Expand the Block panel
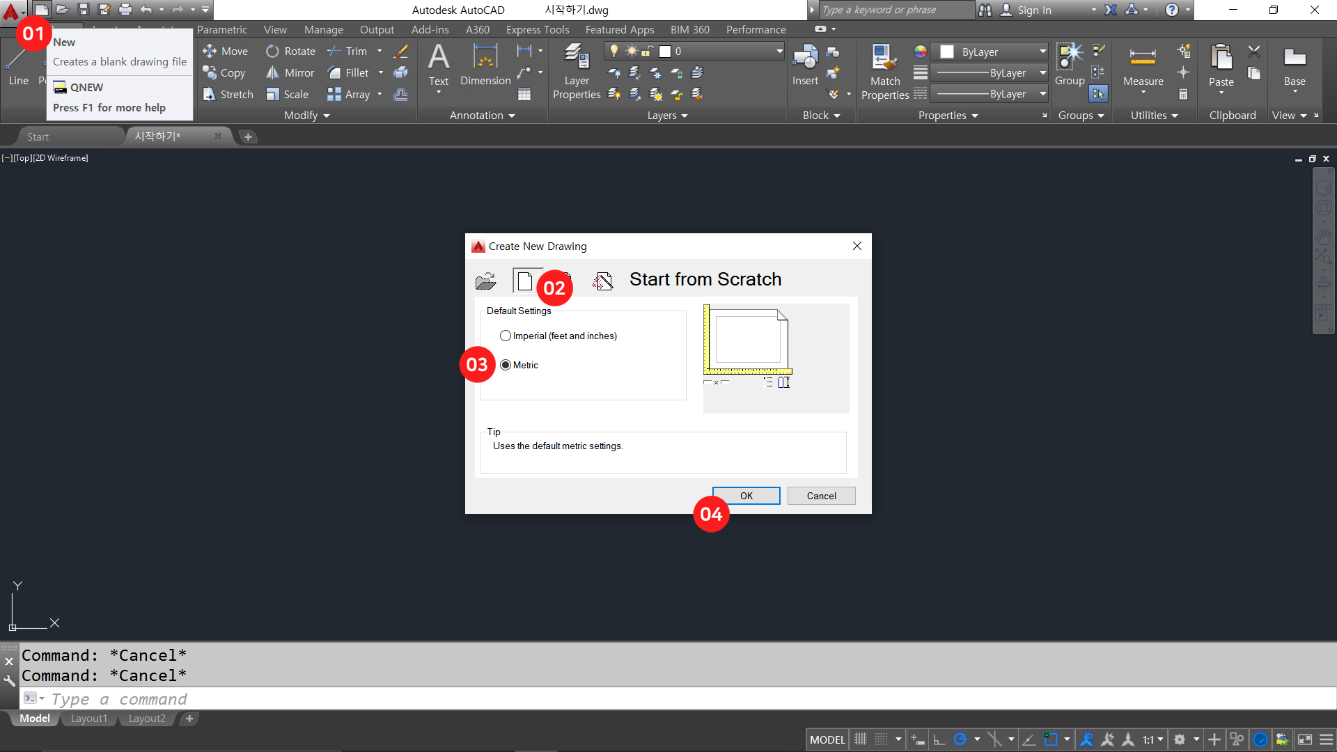The width and height of the screenshot is (1337, 752). pos(822,115)
